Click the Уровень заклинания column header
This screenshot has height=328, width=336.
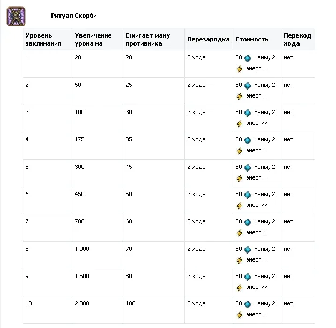click(43, 39)
